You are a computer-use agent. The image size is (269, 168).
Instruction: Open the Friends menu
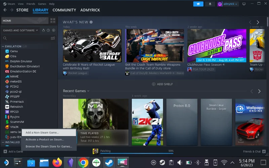[x=31, y=4]
